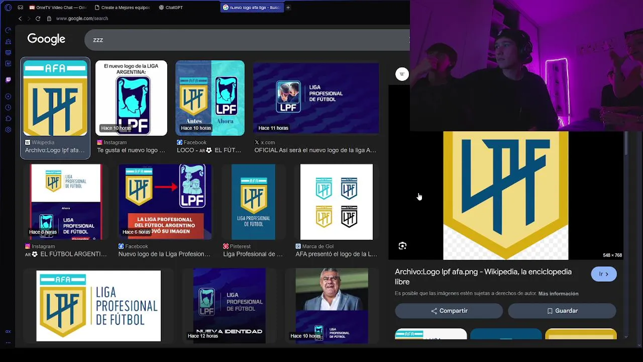The image size is (643, 362).
Task: Click the 'EL FÚTBOL ARGENTI...' Instagram caption
Action: tap(66, 254)
